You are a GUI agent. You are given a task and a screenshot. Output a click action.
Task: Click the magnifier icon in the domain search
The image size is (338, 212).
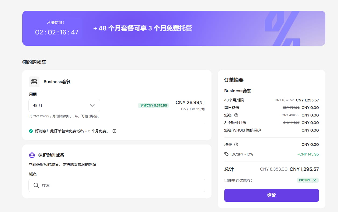35,185
